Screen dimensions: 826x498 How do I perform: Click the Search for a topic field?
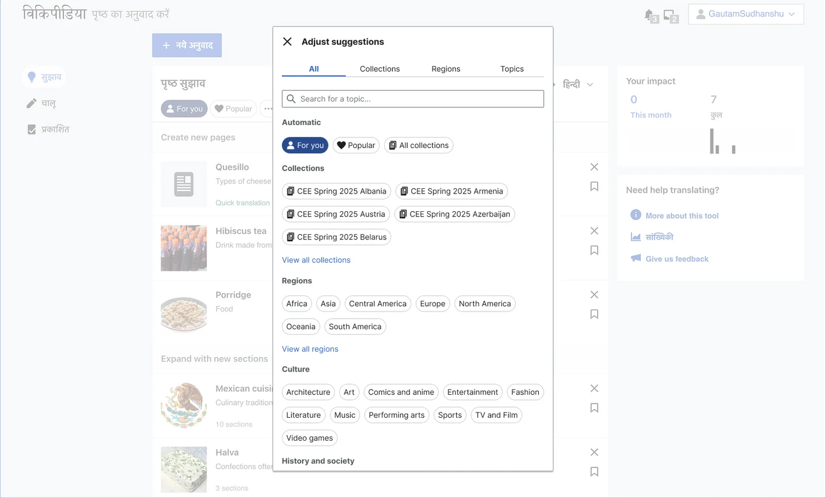click(413, 99)
